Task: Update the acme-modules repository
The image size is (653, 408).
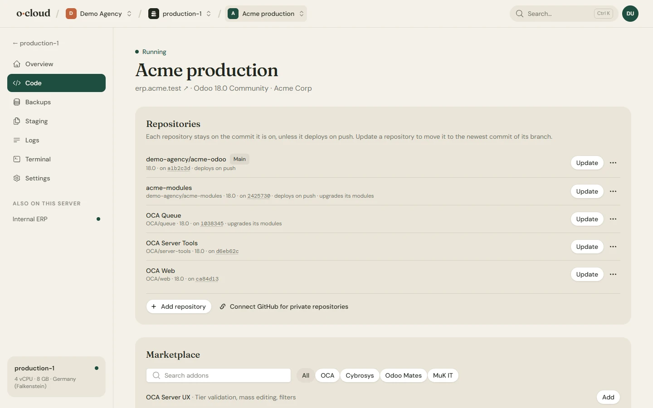Action: coord(587,191)
